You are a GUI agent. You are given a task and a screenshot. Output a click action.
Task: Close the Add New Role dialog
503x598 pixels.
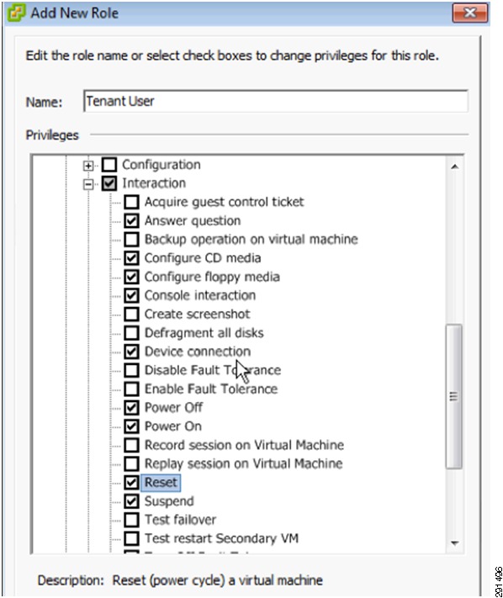click(x=470, y=13)
